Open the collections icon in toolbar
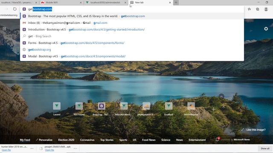Viewport: 273px width, 153px height. click(x=258, y=9)
